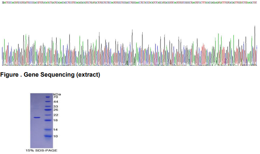Click the 18 kDa marker label
The image size is (260, 154).
point(55,120)
